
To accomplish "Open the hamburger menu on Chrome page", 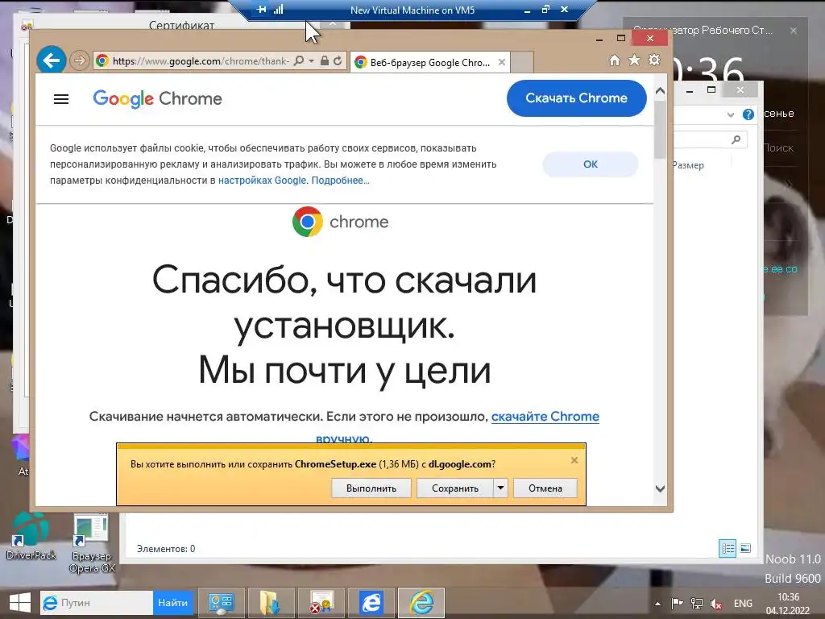I will (61, 99).
